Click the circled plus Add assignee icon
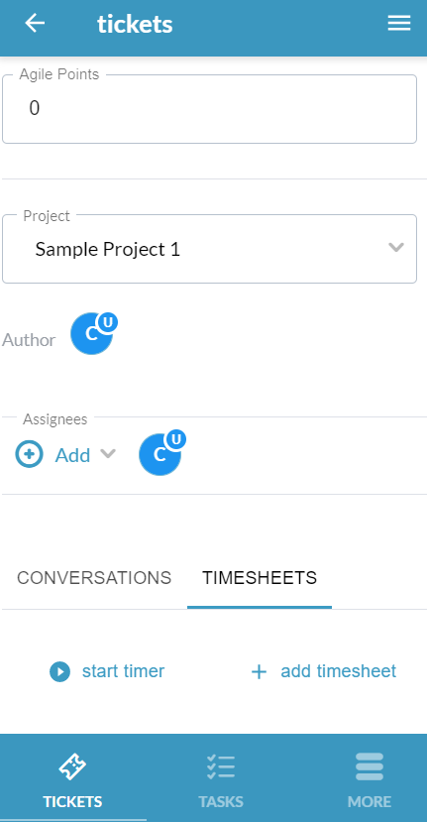 (x=30, y=454)
